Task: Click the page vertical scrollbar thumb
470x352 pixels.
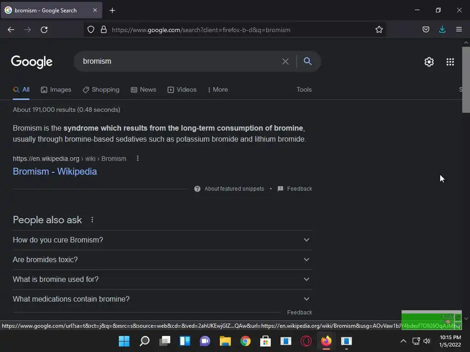Action: pos(466,80)
